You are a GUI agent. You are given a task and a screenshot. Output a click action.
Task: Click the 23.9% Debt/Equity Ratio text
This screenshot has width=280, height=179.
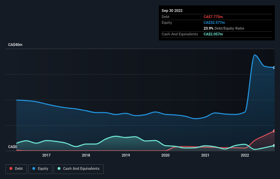pos(224,28)
